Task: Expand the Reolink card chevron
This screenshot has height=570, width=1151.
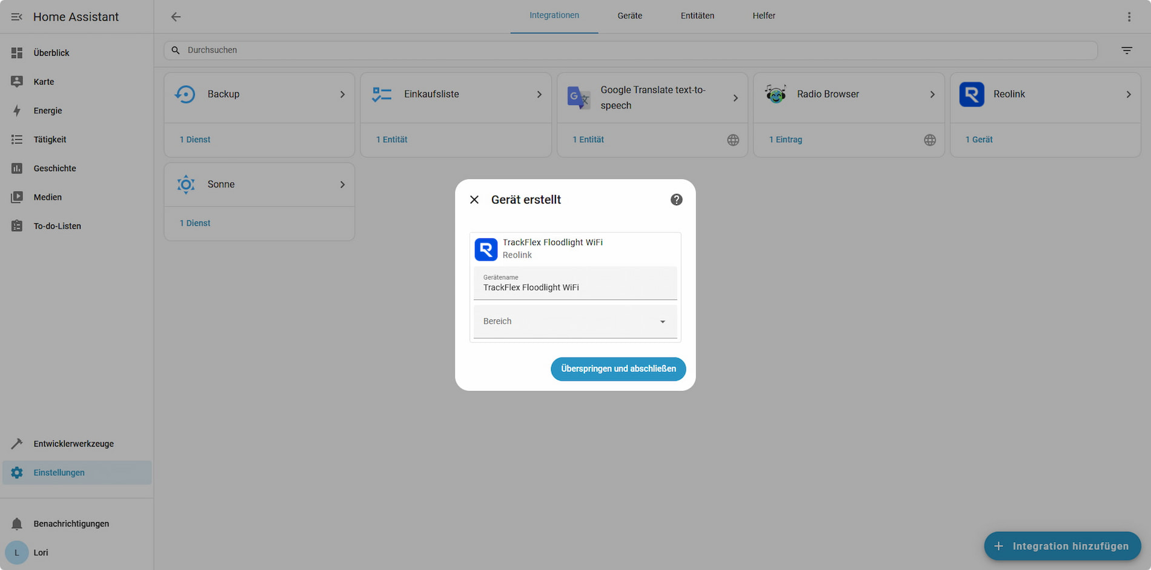Action: point(1129,94)
